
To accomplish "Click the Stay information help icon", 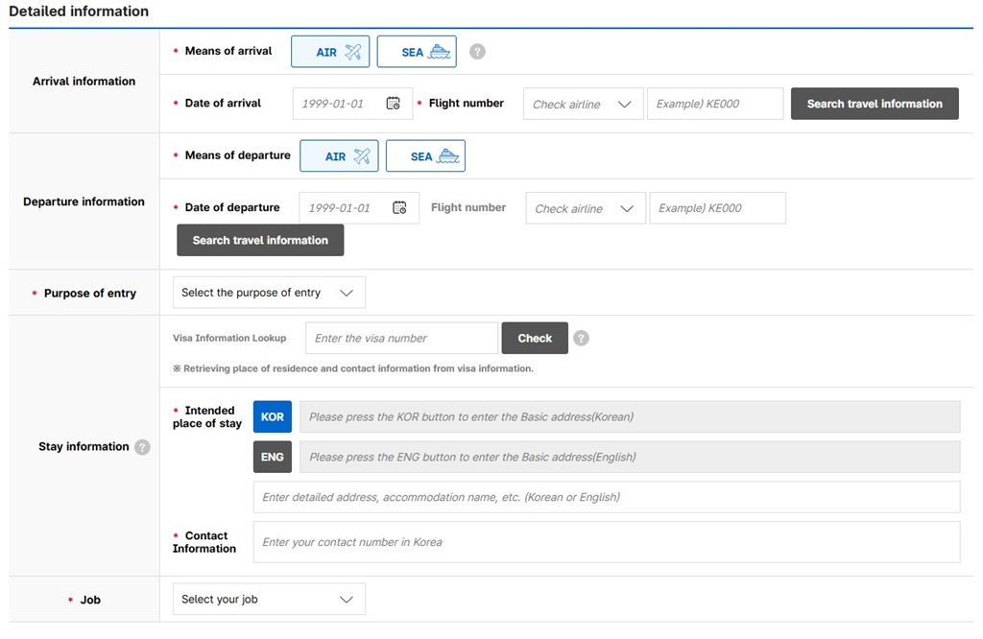I will coord(142,447).
